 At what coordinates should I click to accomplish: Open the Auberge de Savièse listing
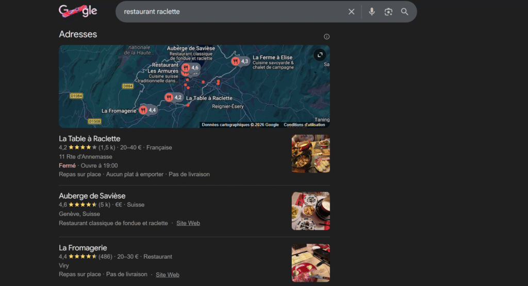pyautogui.click(x=92, y=195)
